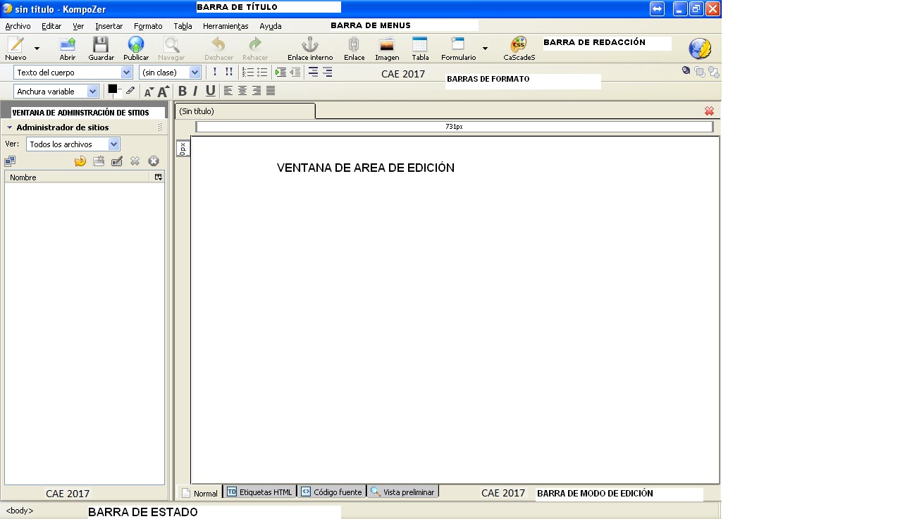Image resolution: width=919 pixels, height=519 pixels.
Task: Apply strong emphasis with double exclamation icon
Action: pos(229,72)
